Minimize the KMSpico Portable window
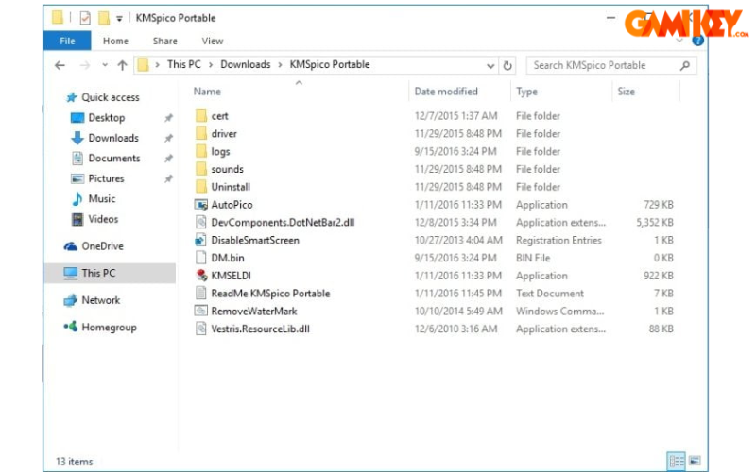The image size is (756, 472). click(x=610, y=18)
